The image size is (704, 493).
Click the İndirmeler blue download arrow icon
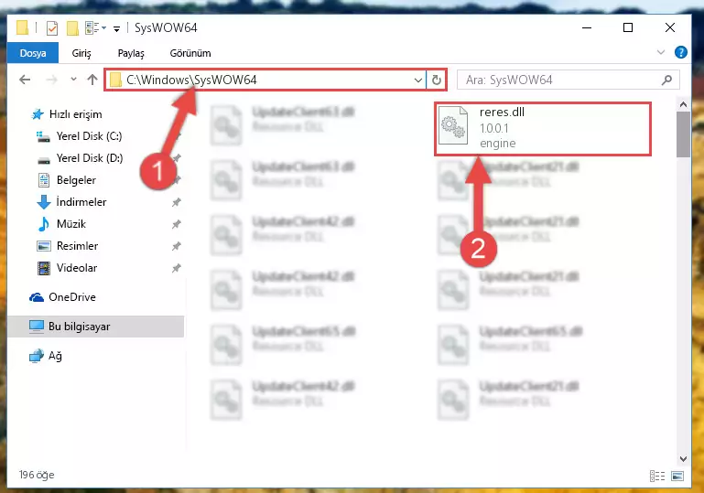coord(44,202)
